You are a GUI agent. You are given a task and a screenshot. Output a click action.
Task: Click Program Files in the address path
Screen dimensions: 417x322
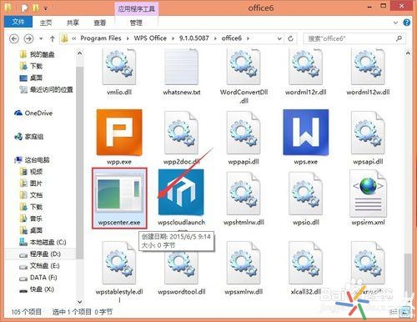click(x=101, y=38)
